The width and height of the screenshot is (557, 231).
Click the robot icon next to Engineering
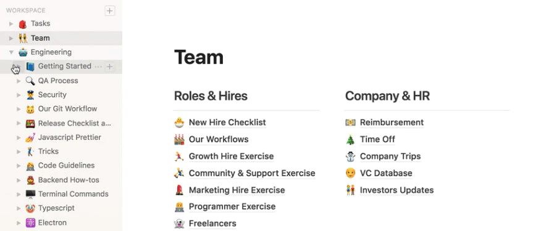(23, 52)
